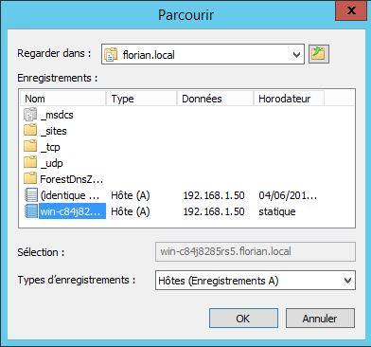
Task: Click 192.168.1.50 in the win-c84j82... row
Action: [x=214, y=211]
